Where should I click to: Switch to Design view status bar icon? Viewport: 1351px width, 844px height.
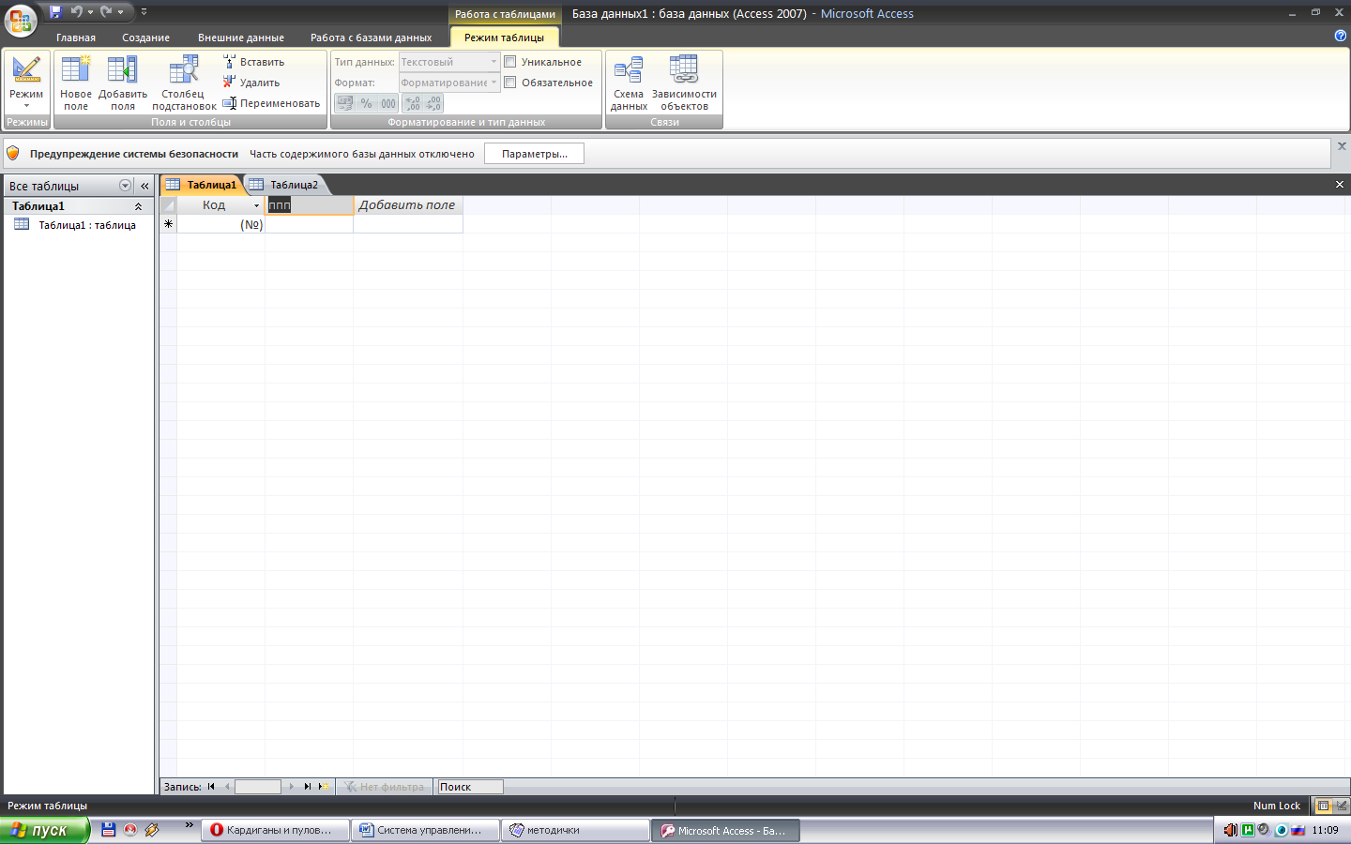click(x=1341, y=806)
